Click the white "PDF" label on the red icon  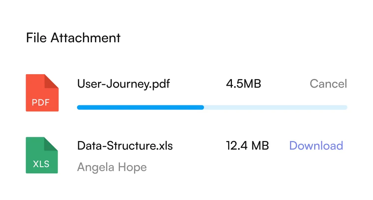41,102
